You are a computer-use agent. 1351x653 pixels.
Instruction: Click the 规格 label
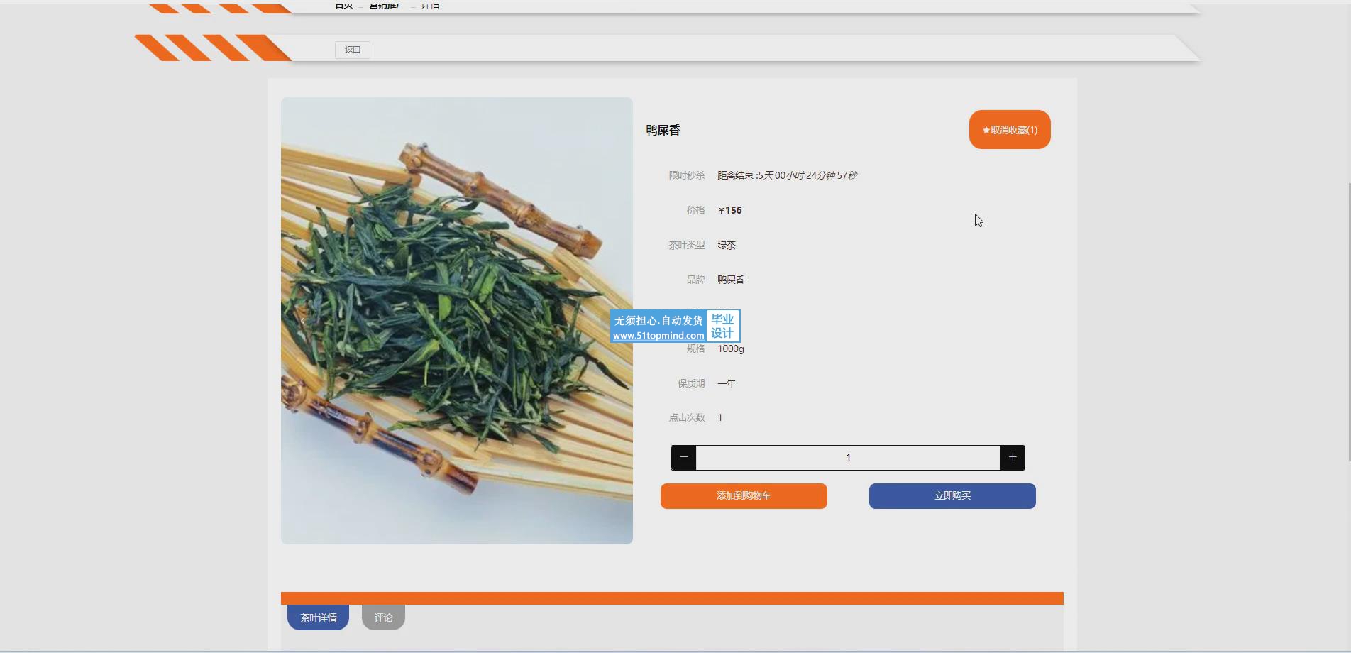coord(696,349)
